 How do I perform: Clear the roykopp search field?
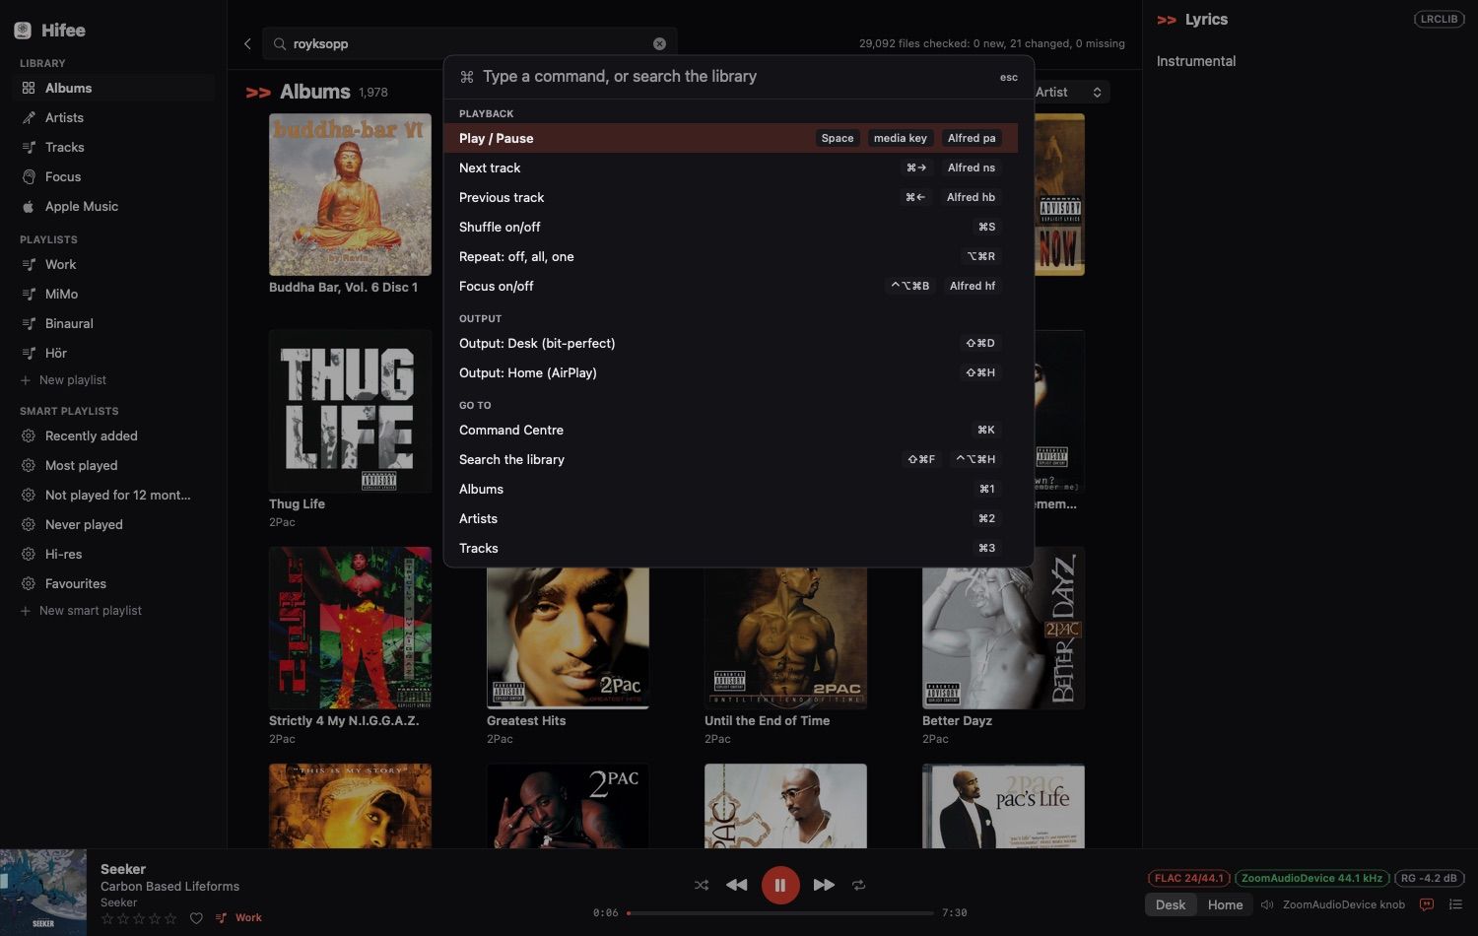(659, 43)
